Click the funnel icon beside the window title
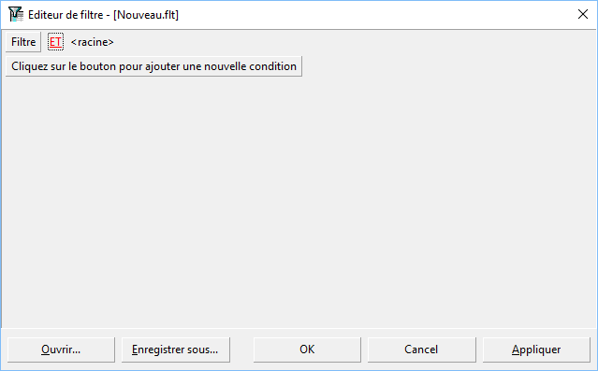598x371 pixels. (16, 14)
